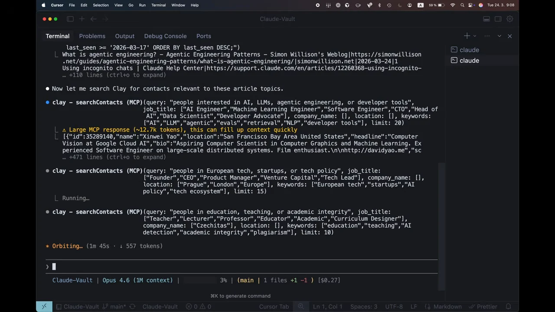Go to line via Ln 1, Col 1
The width and height of the screenshot is (555, 312).
[328, 306]
